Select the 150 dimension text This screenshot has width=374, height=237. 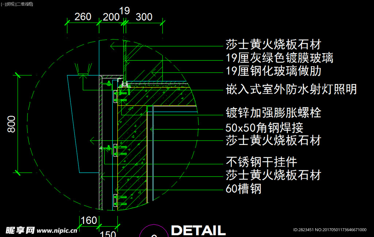108,234
